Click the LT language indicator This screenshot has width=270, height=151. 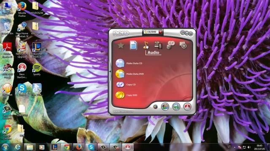tap(229, 147)
